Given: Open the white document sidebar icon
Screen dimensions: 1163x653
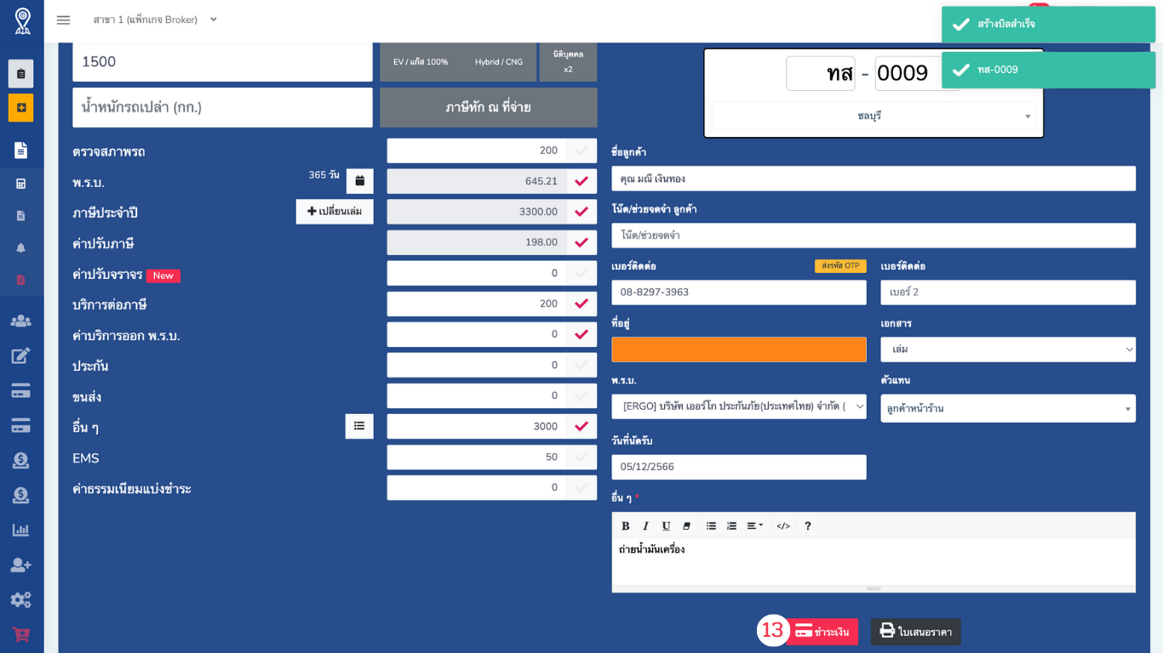Looking at the screenshot, I should [21, 150].
